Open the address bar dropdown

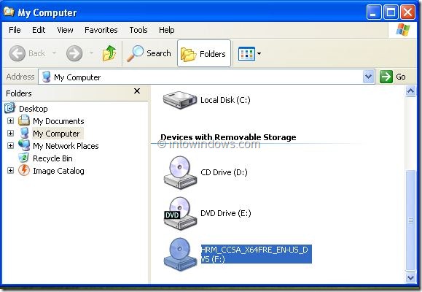368,77
